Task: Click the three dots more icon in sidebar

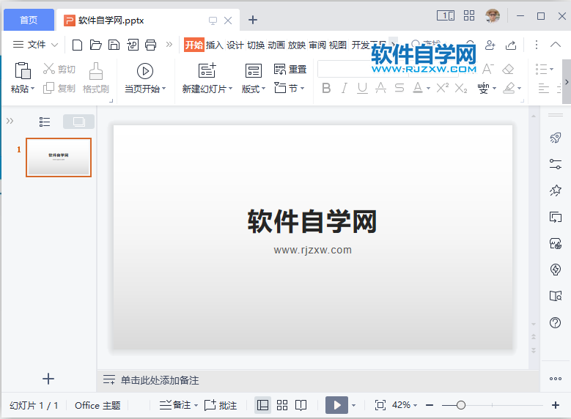Action: point(556,379)
